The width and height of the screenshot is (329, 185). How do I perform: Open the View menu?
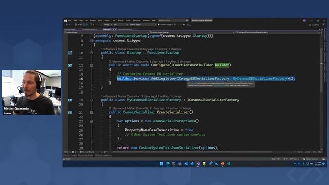pos(81,21)
